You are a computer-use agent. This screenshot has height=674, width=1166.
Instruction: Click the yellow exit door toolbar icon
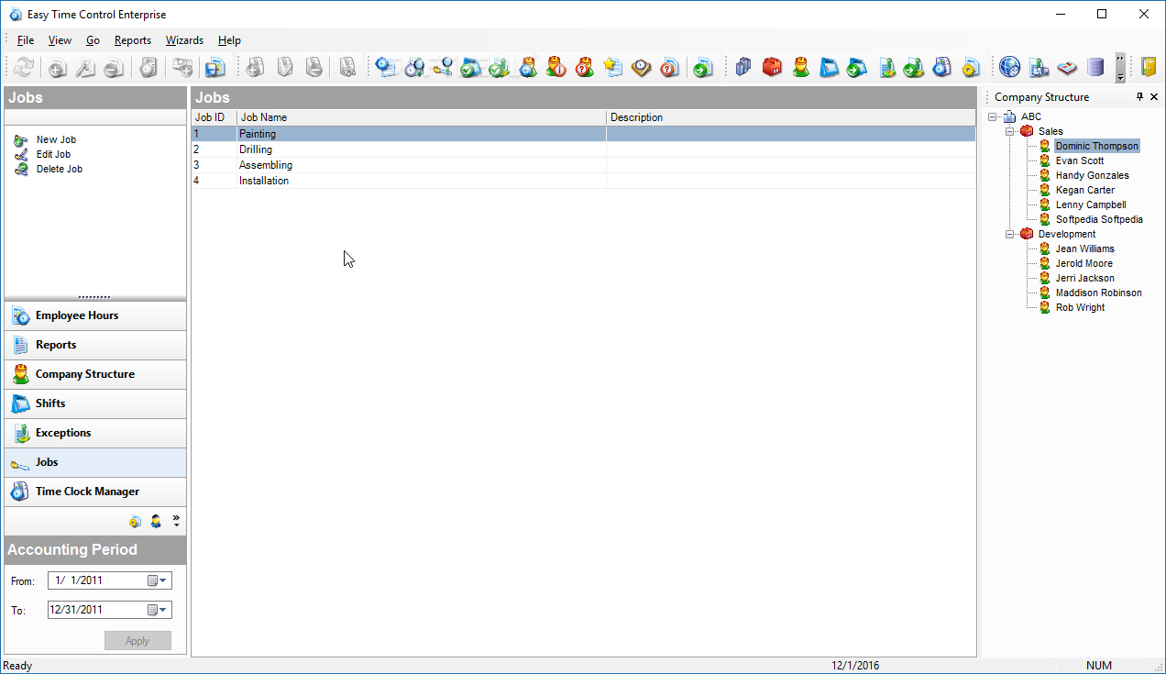coord(1149,67)
